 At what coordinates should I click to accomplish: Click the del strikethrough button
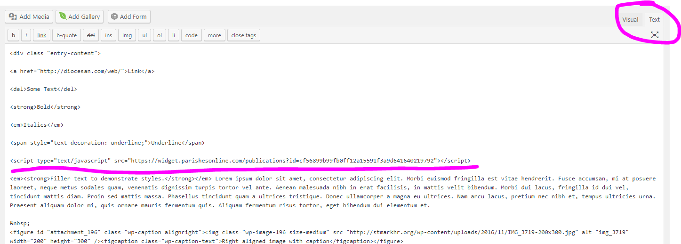[x=91, y=35]
